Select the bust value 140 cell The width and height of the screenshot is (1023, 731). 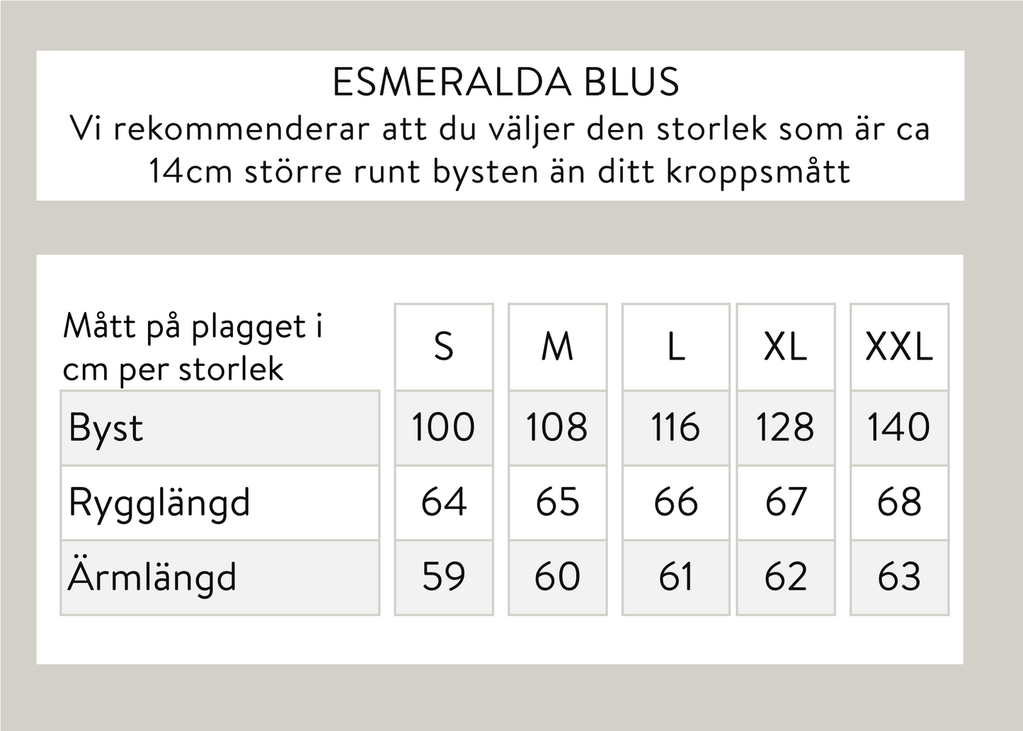coord(899,427)
